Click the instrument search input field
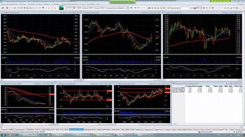This screenshot has height=137, width=245. (x=185, y=8)
